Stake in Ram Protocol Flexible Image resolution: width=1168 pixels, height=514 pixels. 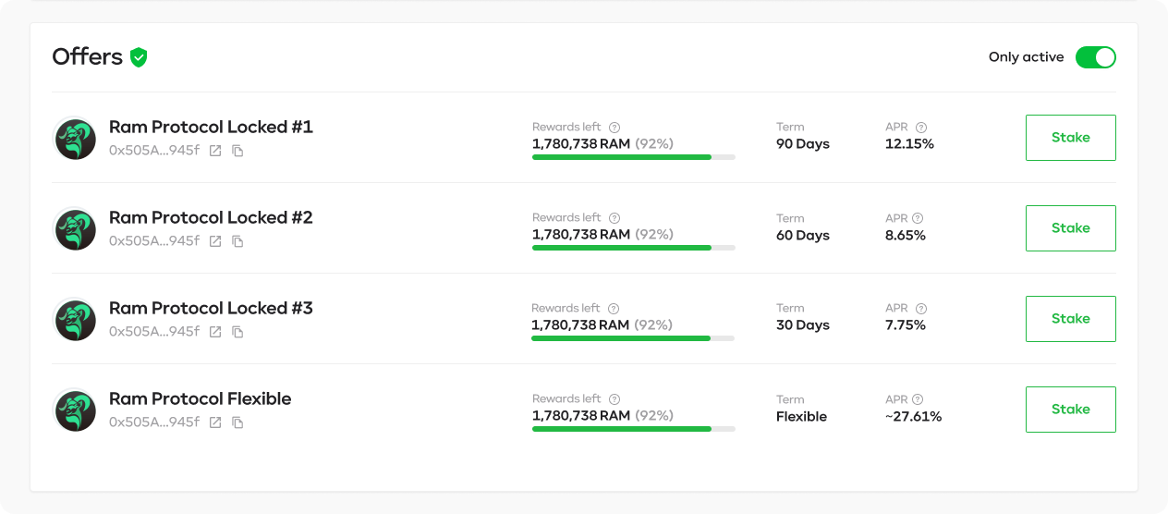click(x=1071, y=410)
